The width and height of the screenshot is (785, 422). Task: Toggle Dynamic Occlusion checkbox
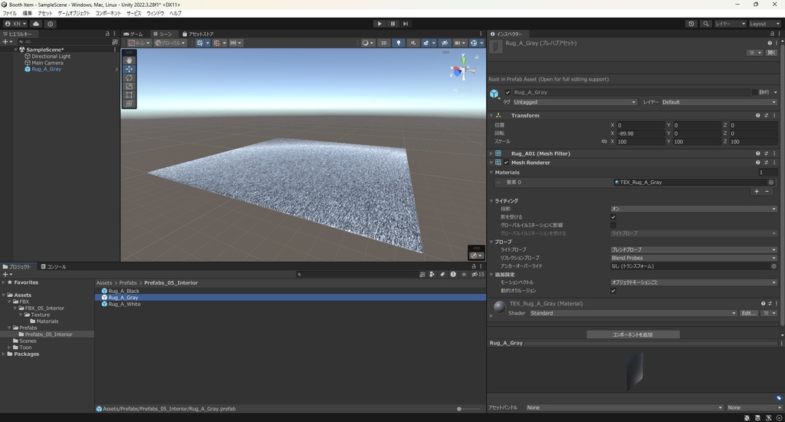[x=613, y=291]
